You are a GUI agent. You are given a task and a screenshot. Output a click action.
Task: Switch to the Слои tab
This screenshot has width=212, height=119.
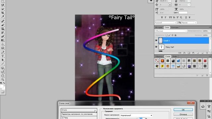pyautogui.click(x=167, y=27)
